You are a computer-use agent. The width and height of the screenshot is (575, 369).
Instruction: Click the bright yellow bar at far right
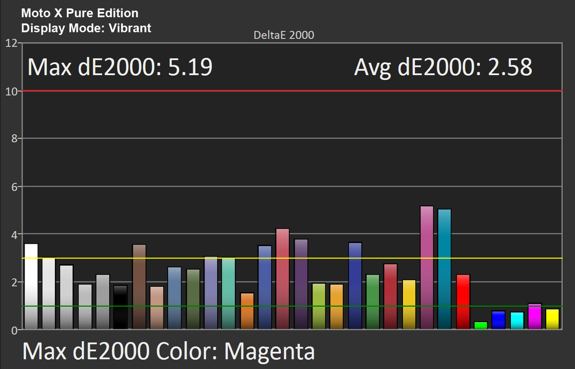552,319
